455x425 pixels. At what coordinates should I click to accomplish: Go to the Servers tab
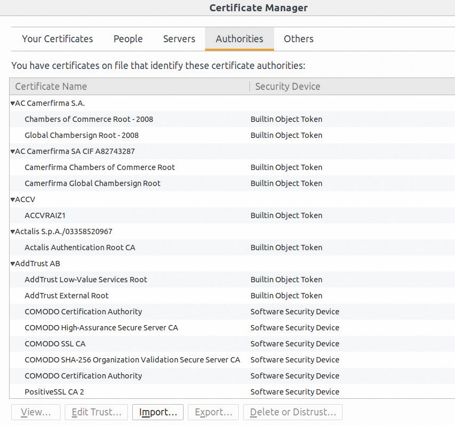click(x=179, y=39)
